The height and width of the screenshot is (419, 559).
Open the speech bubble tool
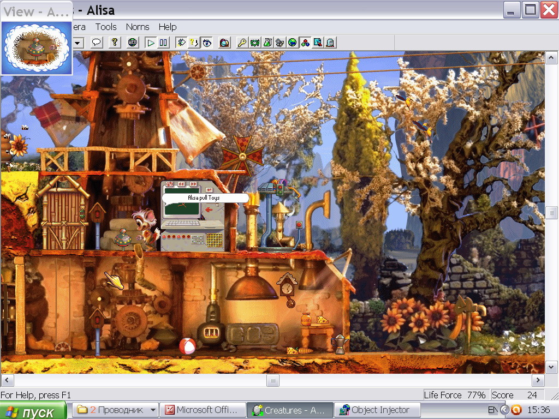96,43
